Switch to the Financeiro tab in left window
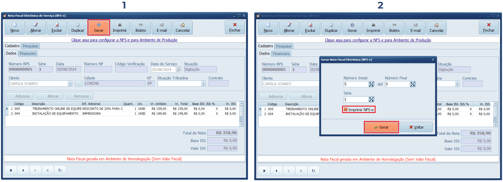Image resolution: width=503 pixels, height=182 pixels. pos(28,53)
